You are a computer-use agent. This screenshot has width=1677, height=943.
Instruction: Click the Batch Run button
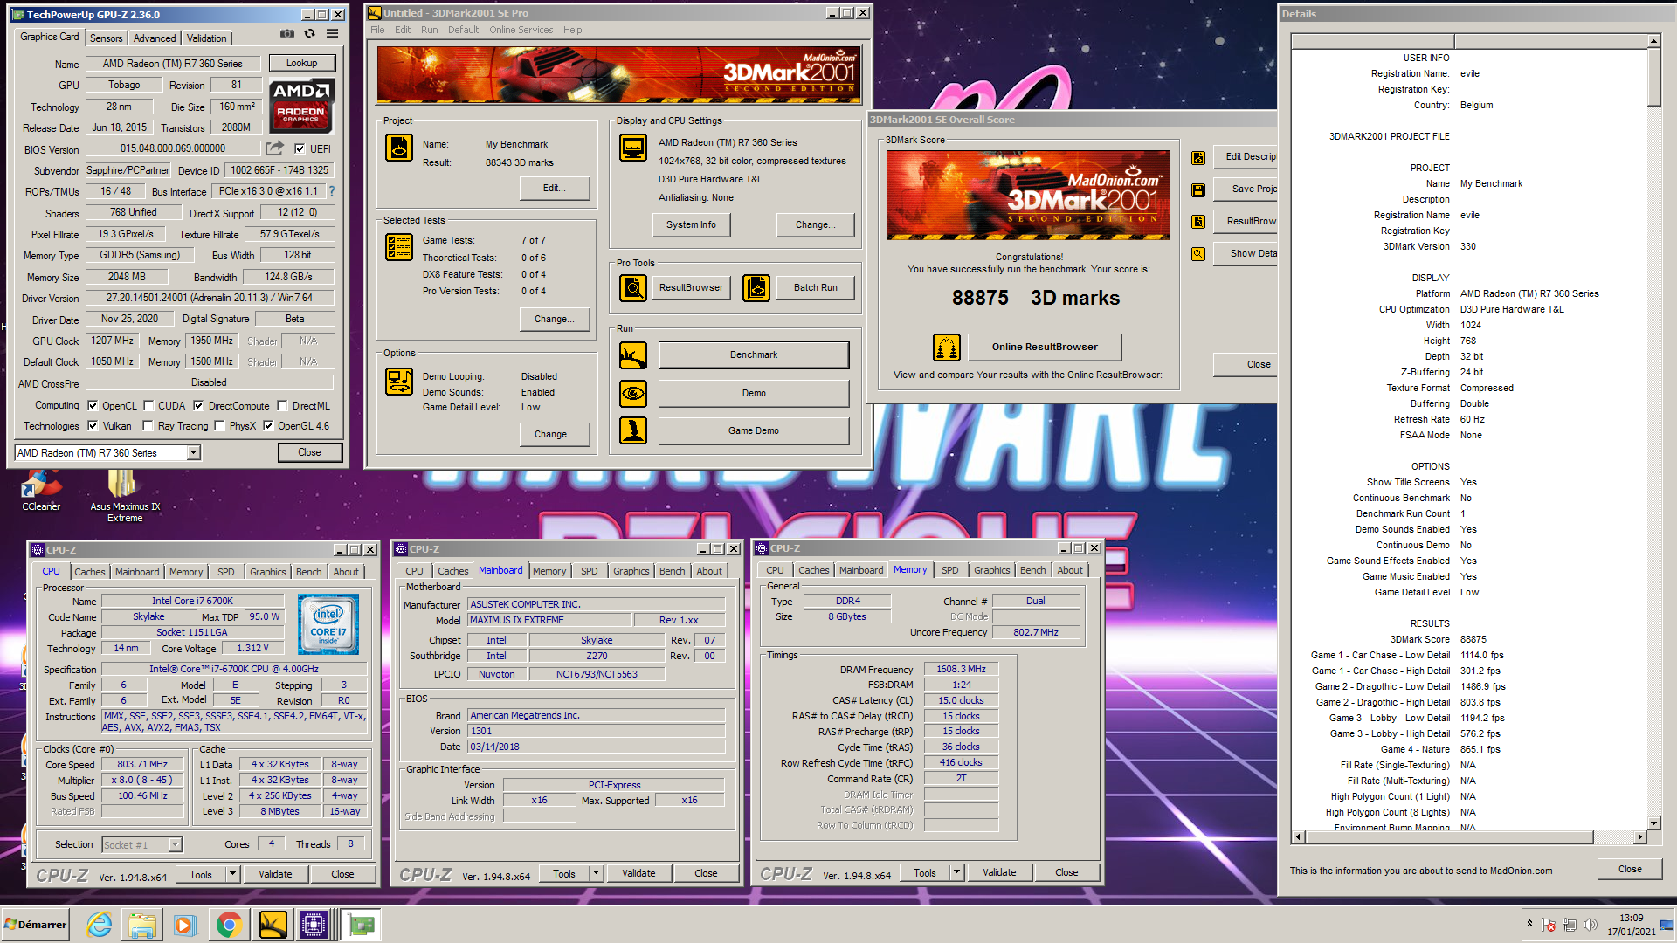point(815,287)
